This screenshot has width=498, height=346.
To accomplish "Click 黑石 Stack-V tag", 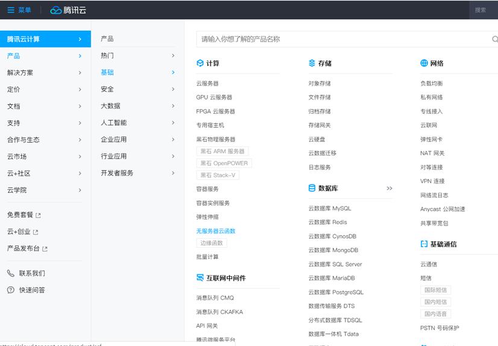I will coord(218,175).
